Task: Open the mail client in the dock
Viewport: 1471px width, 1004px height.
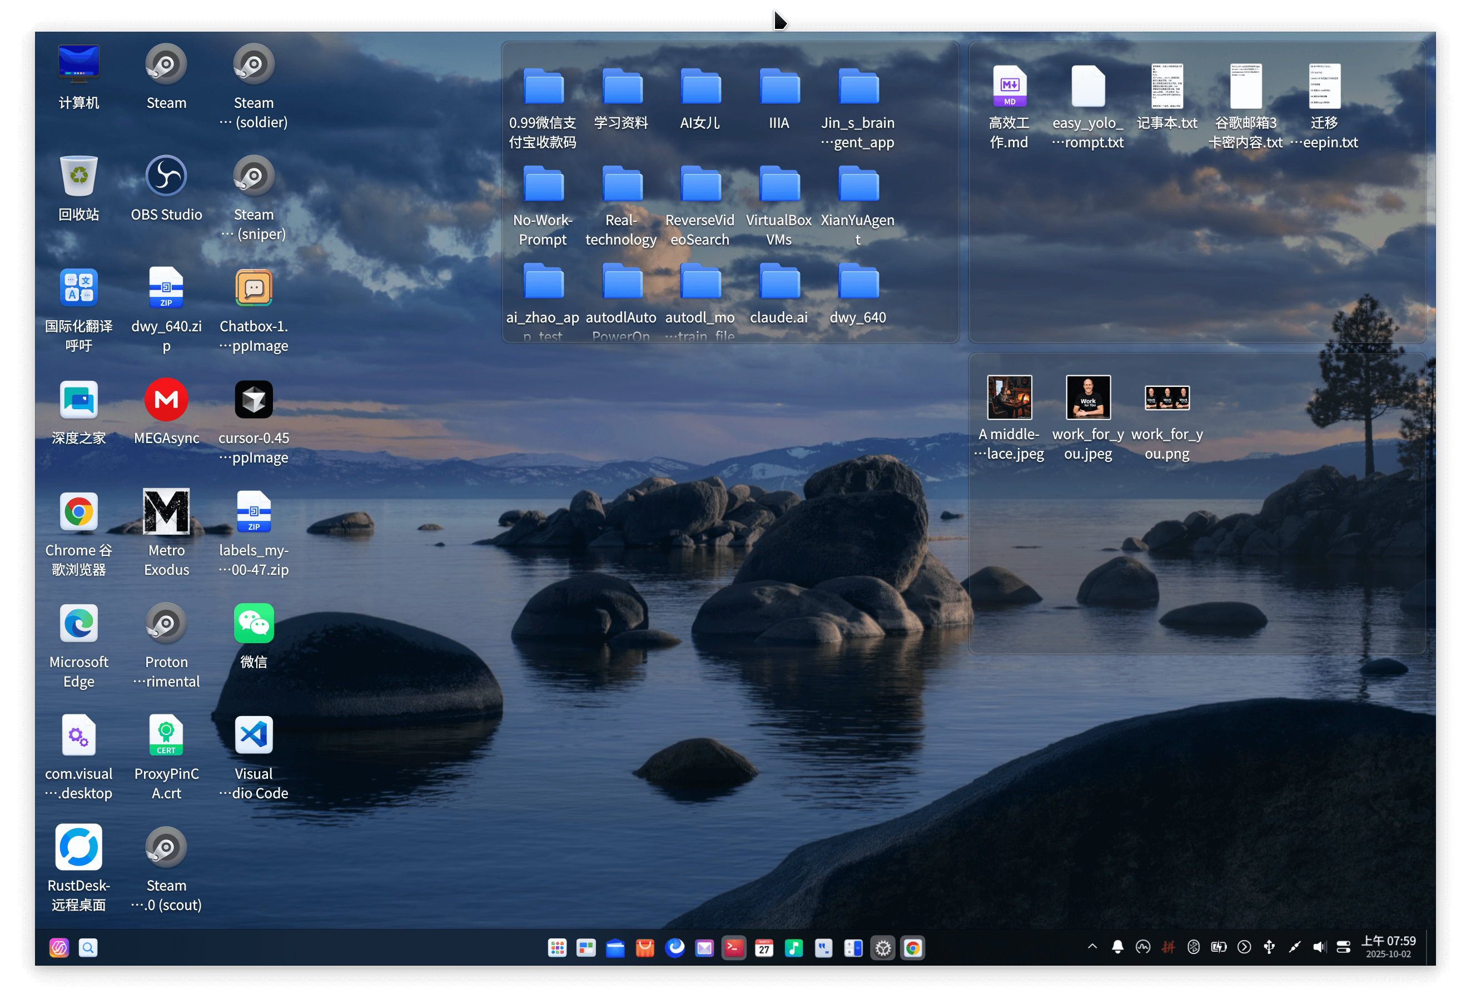Action: click(704, 948)
